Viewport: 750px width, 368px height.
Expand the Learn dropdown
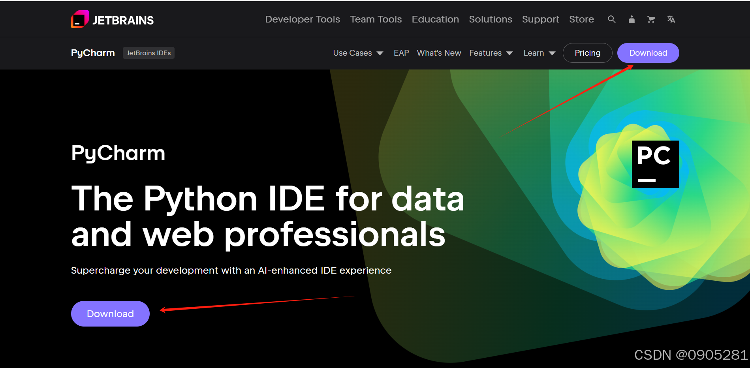point(539,53)
